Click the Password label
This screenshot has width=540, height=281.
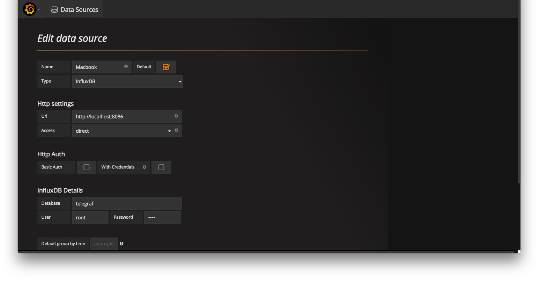click(x=123, y=217)
